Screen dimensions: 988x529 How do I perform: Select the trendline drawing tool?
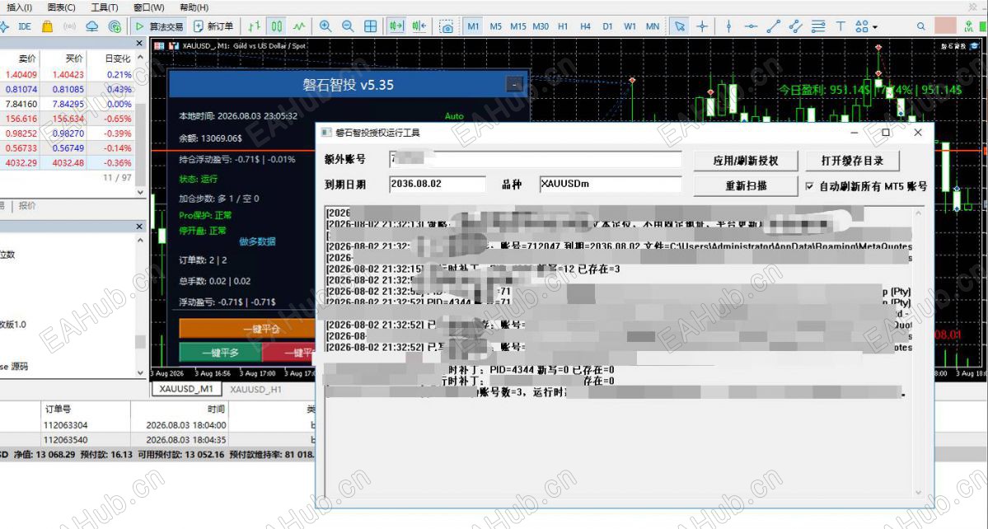773,26
